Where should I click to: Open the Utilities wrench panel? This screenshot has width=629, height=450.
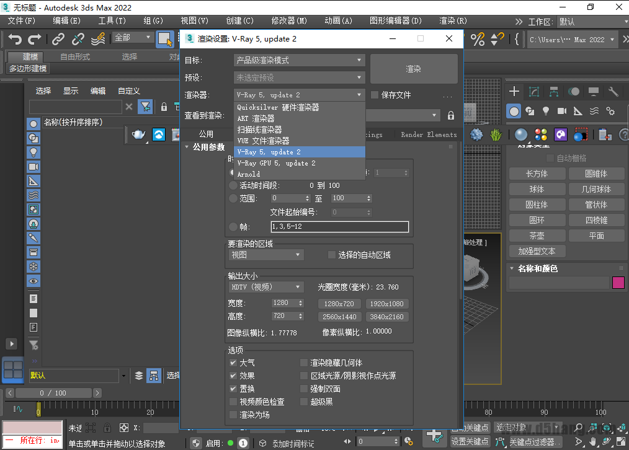[613, 91]
